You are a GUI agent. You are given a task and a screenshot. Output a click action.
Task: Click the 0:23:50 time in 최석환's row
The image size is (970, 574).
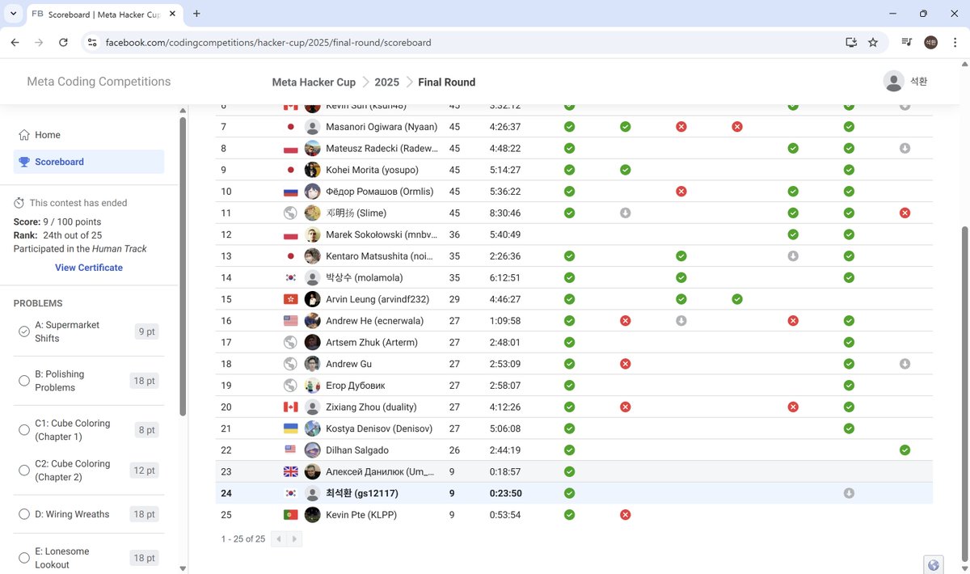pyautogui.click(x=505, y=493)
